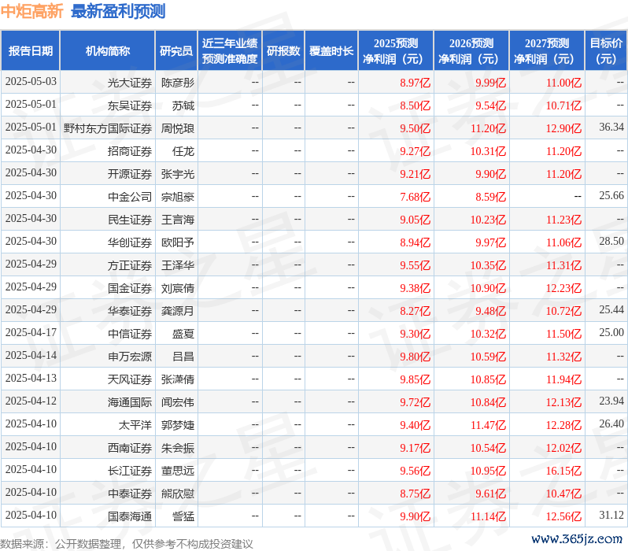Viewport: 628px width, 551px height.
Task: Click the 36.34 target price
Action: pyautogui.click(x=611, y=127)
